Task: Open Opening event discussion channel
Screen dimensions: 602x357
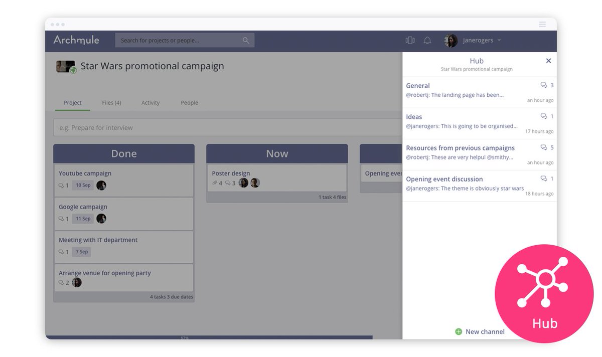Action: click(480, 186)
